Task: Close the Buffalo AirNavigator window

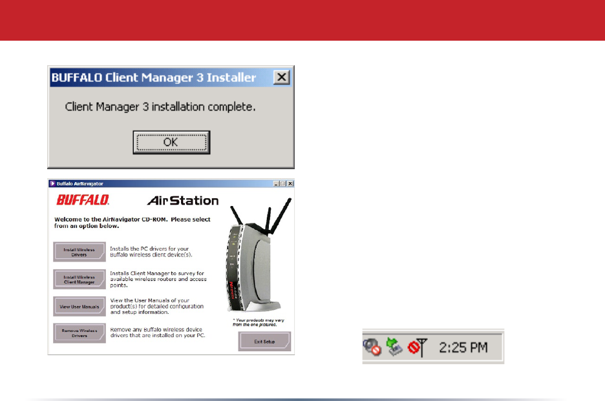Action: tap(290, 184)
